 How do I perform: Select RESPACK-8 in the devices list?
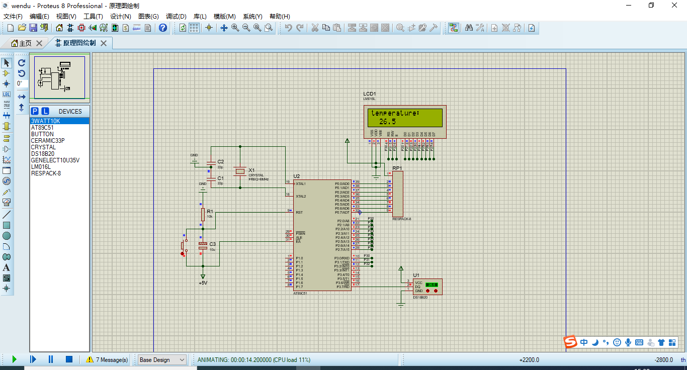tap(59, 173)
